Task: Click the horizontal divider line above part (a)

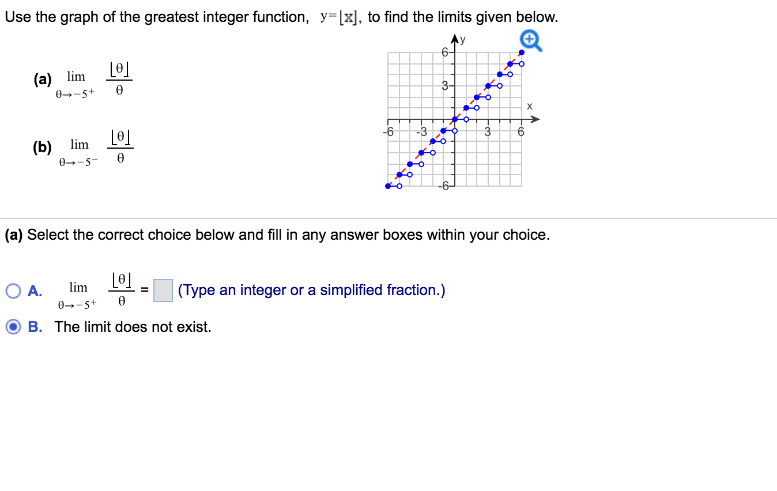Action: tap(388, 218)
